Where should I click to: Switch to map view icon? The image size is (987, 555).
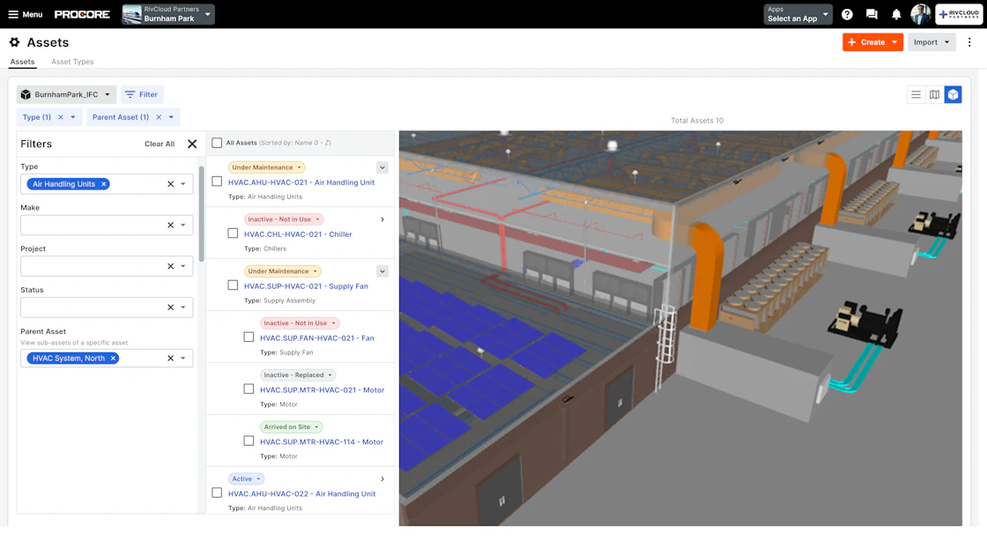click(935, 94)
